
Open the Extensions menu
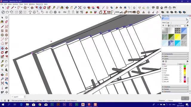39,4
